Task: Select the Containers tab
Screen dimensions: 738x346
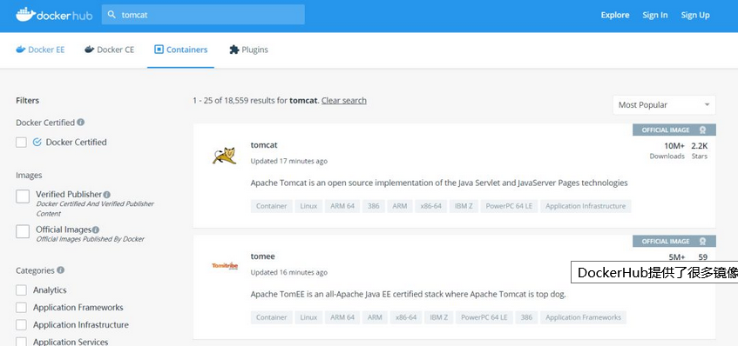Action: pyautogui.click(x=180, y=50)
